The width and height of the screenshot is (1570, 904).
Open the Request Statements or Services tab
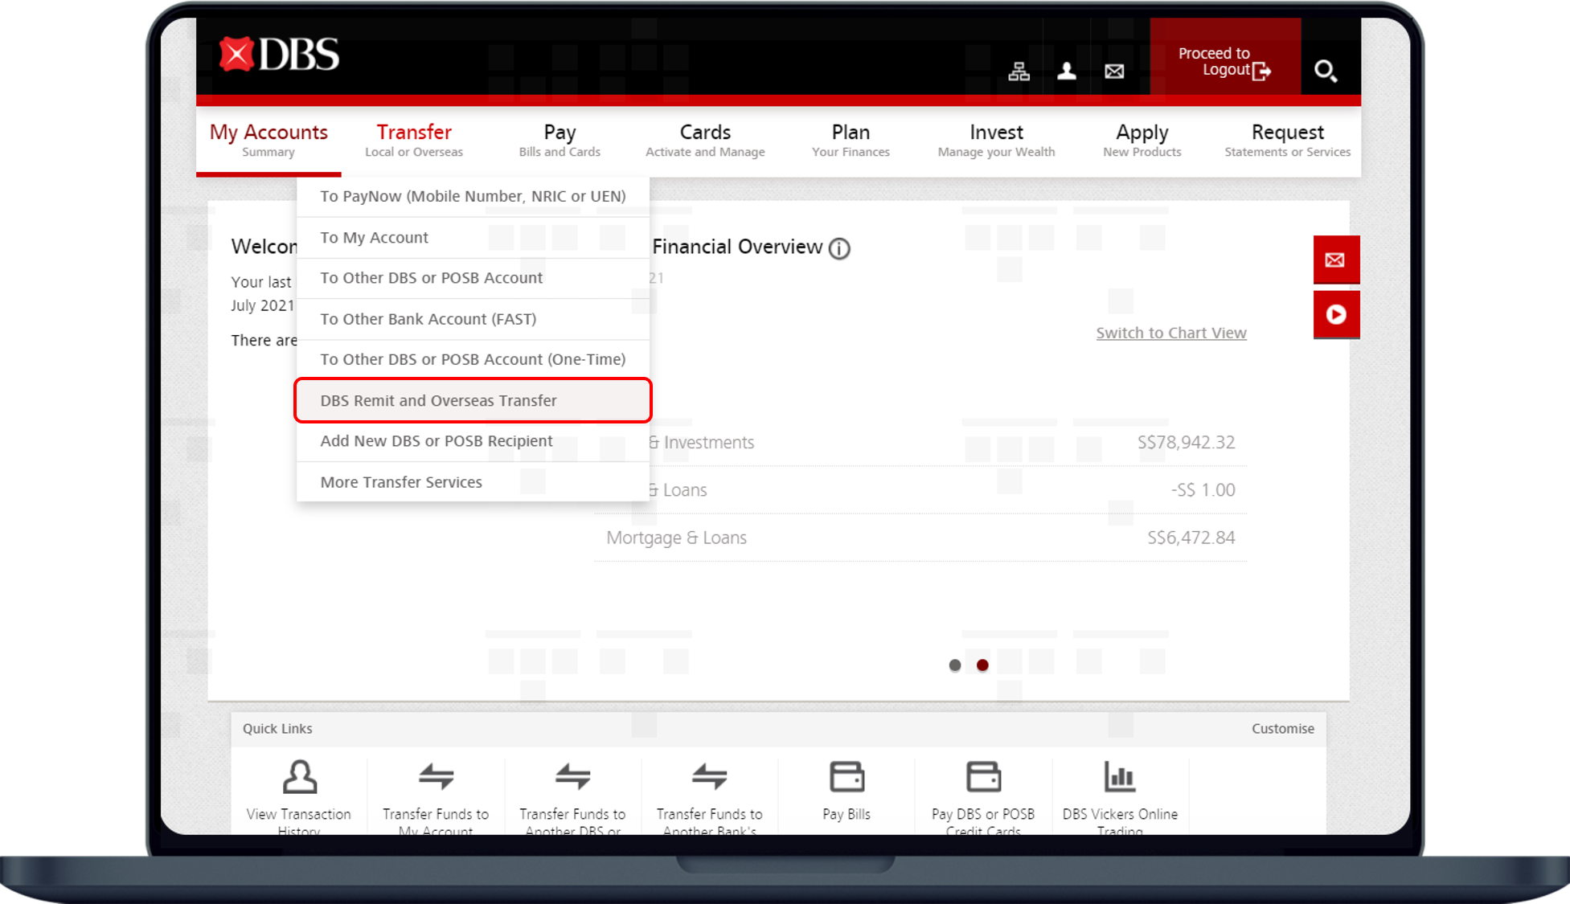[1287, 140]
